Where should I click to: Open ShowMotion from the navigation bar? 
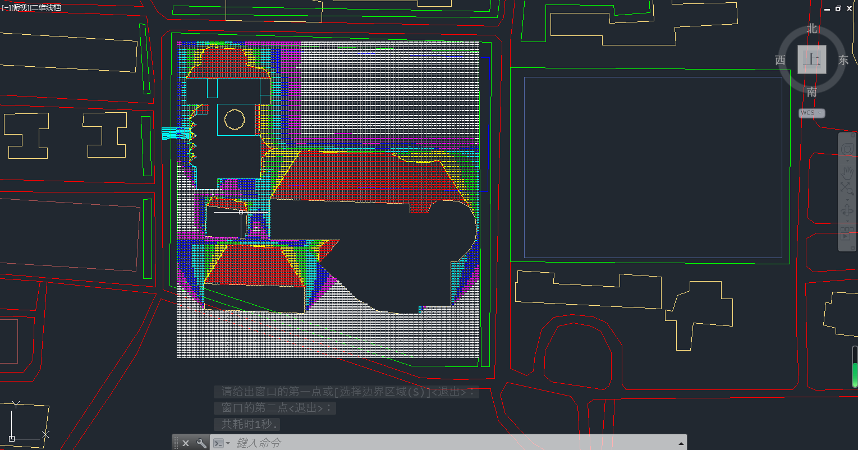click(x=847, y=233)
